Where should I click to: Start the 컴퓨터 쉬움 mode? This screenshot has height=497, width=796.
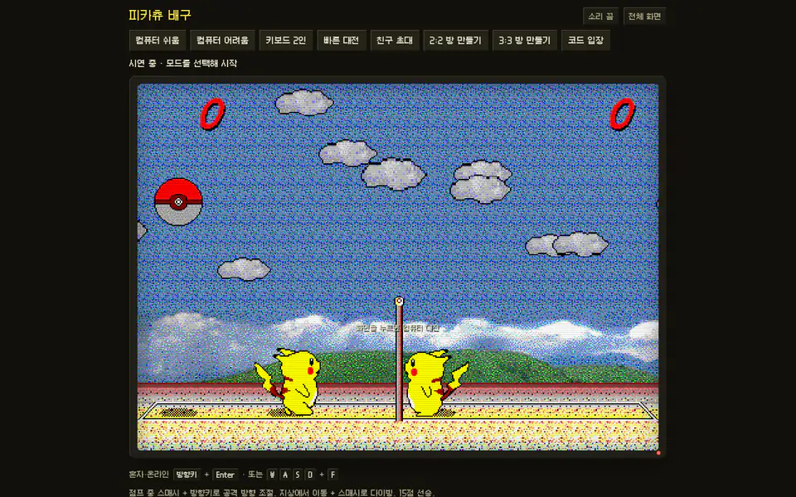[158, 41]
